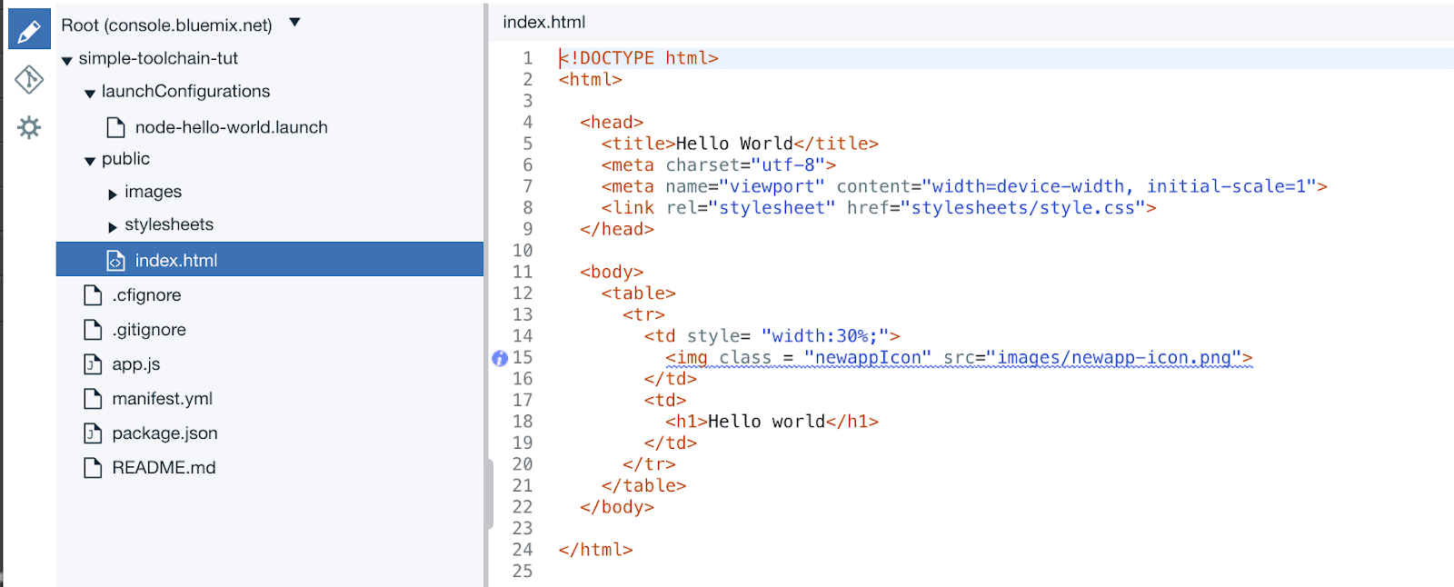Viewport: 1454px width, 587px height.
Task: Click the info marker beside line 15
Action: tap(500, 358)
